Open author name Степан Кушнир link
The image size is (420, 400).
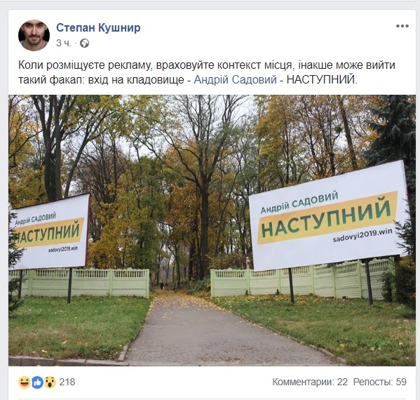98,27
